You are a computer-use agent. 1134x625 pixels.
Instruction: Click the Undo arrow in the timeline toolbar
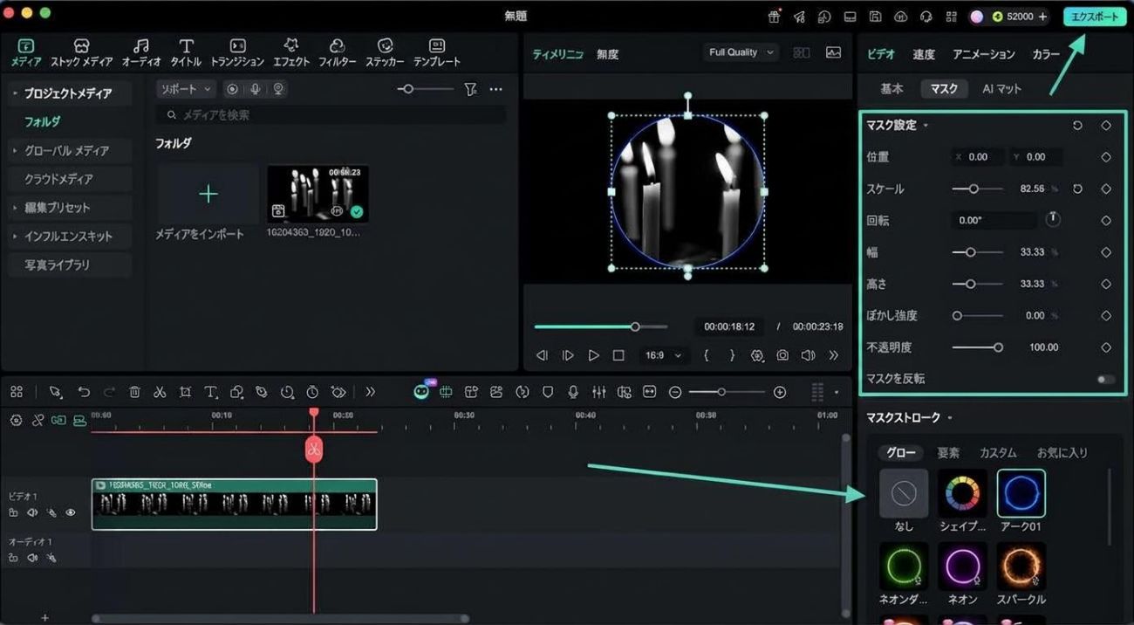point(84,393)
